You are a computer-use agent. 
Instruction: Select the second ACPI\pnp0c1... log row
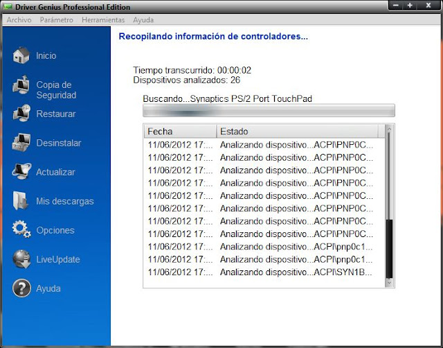tap(264, 259)
